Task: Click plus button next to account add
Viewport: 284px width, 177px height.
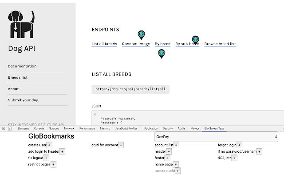Action: [x=177, y=171]
